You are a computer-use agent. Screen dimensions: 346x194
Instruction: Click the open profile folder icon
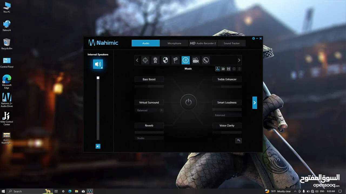(x=223, y=69)
